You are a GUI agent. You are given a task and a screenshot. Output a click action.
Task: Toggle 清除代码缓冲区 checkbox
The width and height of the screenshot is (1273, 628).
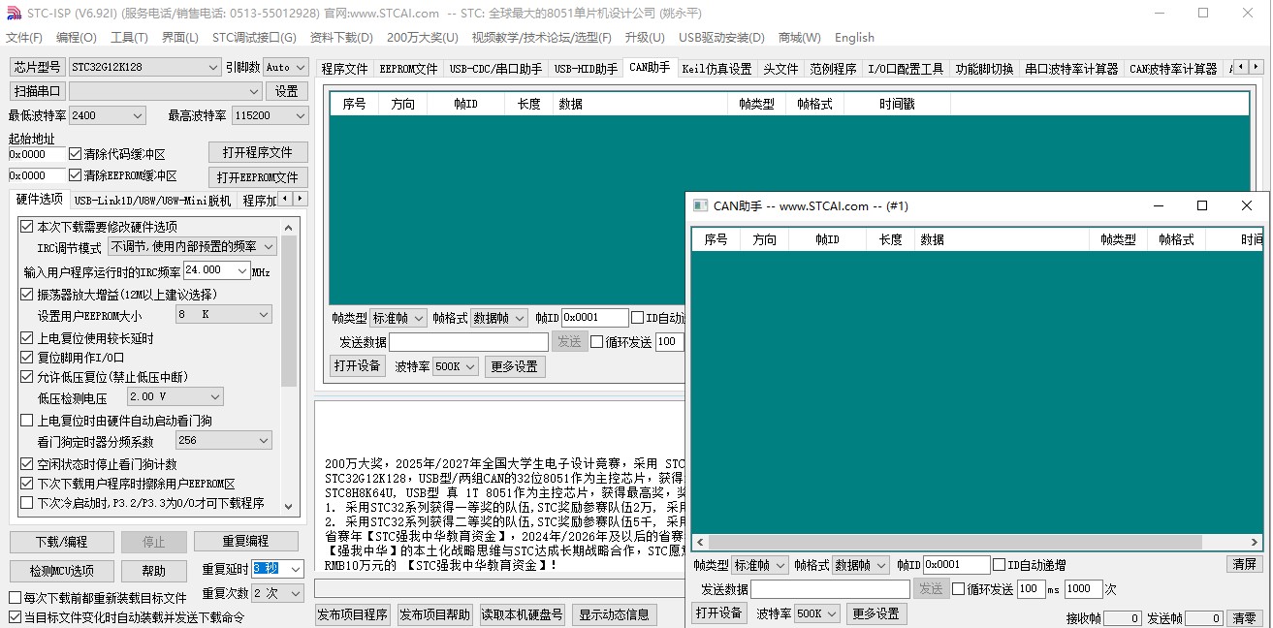(76, 154)
